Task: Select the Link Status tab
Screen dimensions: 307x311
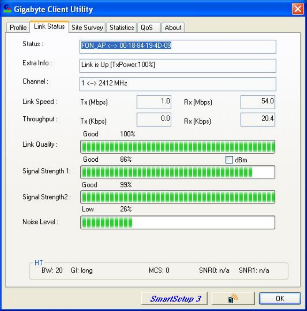Action: click(x=49, y=27)
